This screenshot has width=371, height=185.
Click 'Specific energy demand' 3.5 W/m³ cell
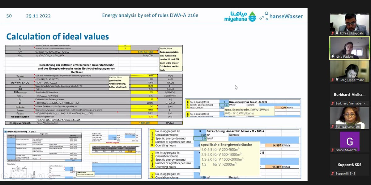point(200,138)
